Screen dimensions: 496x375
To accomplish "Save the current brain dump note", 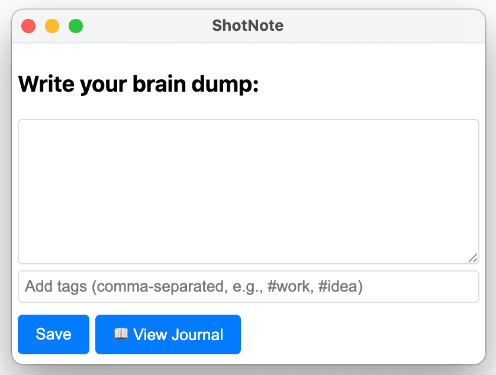I will (x=53, y=334).
